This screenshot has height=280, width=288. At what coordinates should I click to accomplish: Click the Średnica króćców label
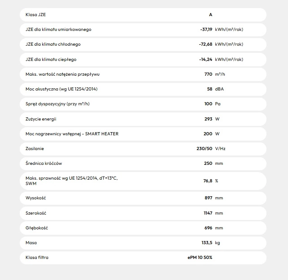pyautogui.click(x=44, y=164)
